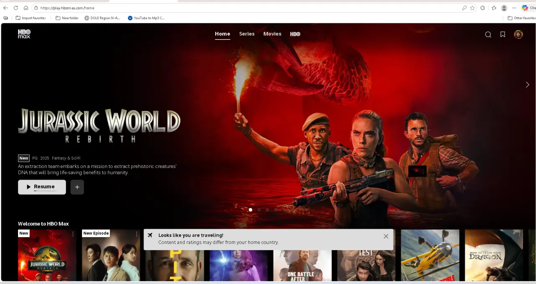Open the New Episode series thumbnail
This screenshot has height=284, width=536.
click(x=111, y=255)
